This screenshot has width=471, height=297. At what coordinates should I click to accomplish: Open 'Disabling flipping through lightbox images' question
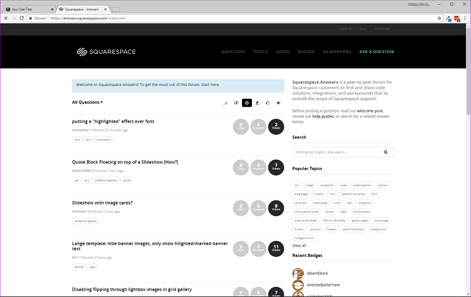[132, 289]
